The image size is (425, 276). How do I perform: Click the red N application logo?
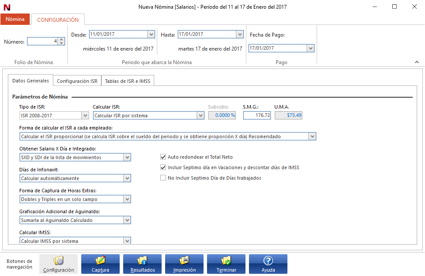point(7,7)
